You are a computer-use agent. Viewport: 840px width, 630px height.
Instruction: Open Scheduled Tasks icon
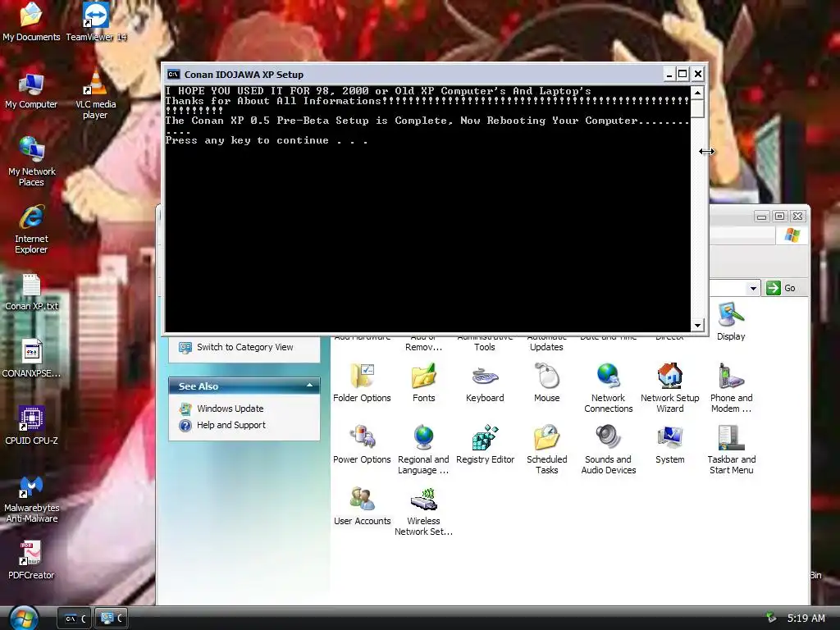546,450
